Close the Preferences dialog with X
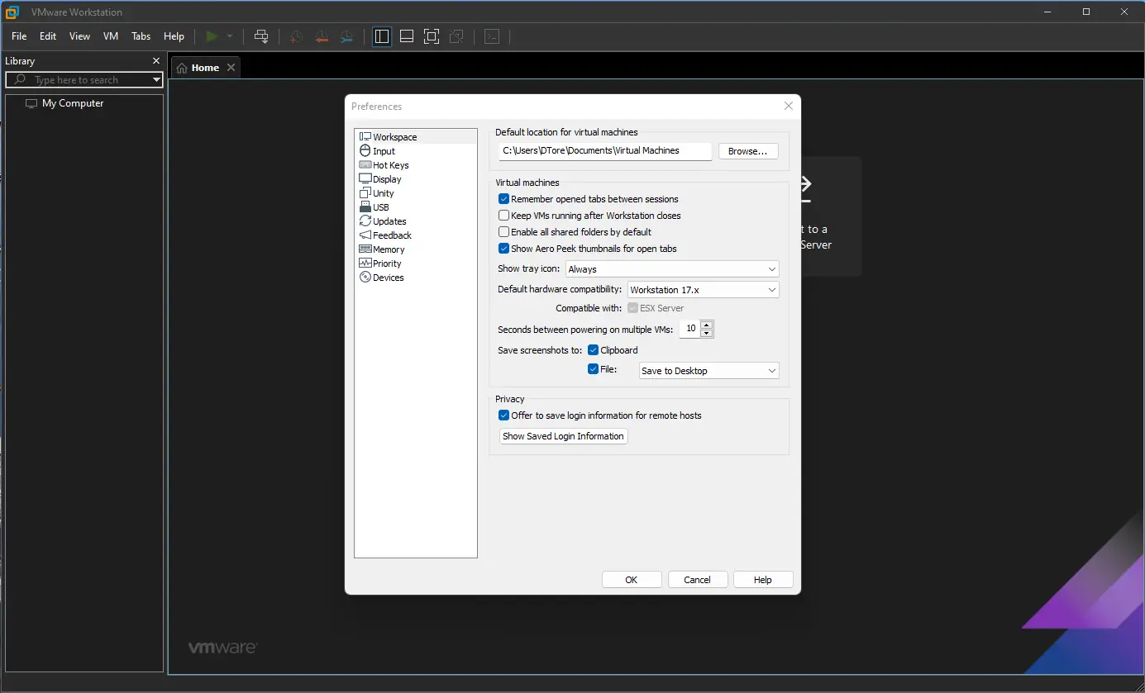 click(789, 106)
